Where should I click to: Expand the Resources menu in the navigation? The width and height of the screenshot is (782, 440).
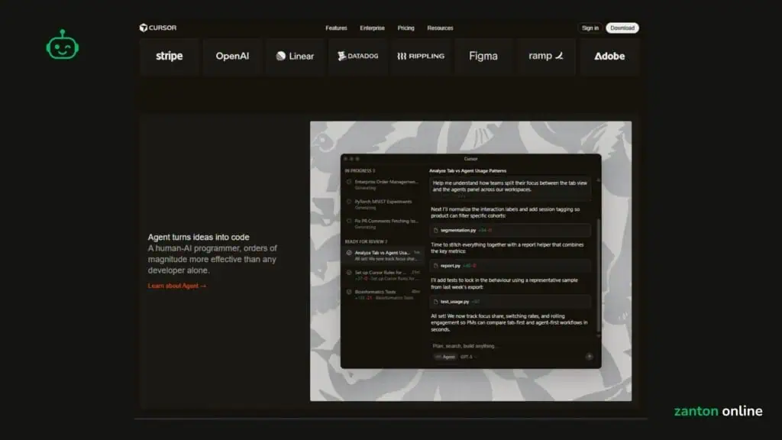440,28
